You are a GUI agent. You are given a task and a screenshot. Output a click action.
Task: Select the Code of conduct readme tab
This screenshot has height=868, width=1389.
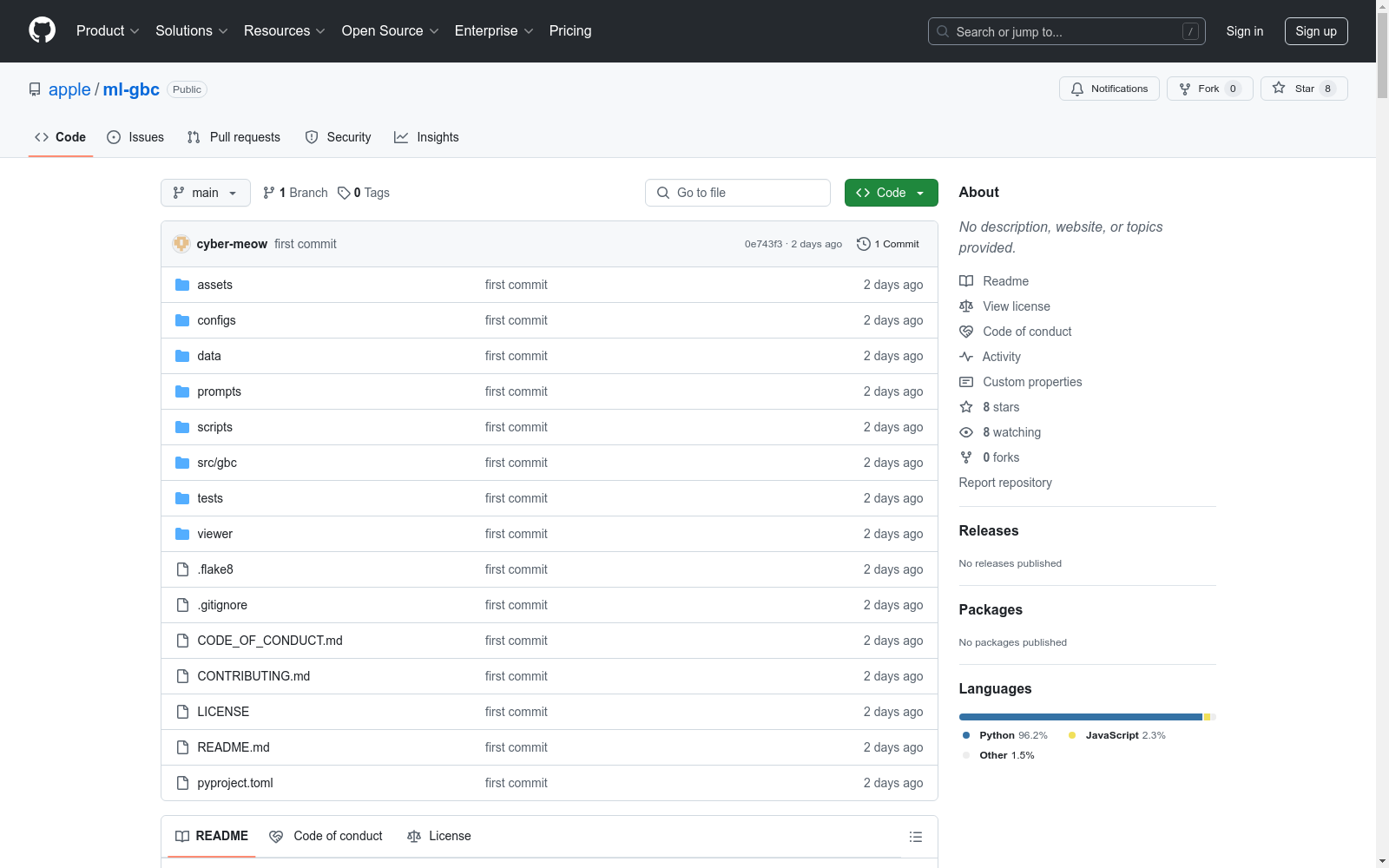pos(326,836)
